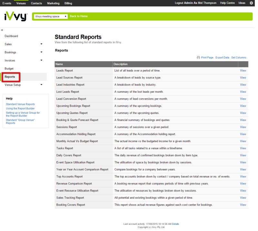Open the Ideas link
258x231 pixels.
(x=242, y=3)
